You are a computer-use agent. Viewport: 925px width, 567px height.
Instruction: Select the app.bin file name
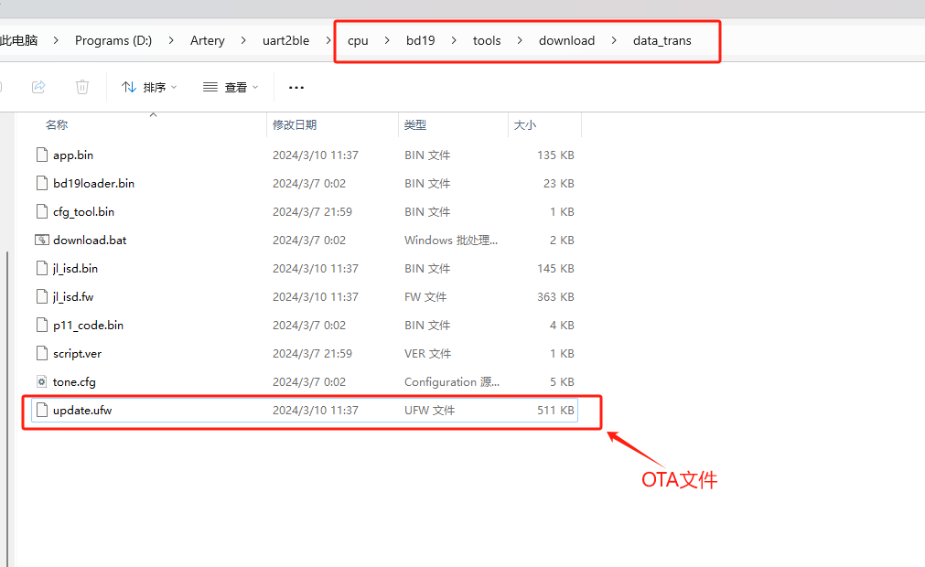(x=73, y=155)
